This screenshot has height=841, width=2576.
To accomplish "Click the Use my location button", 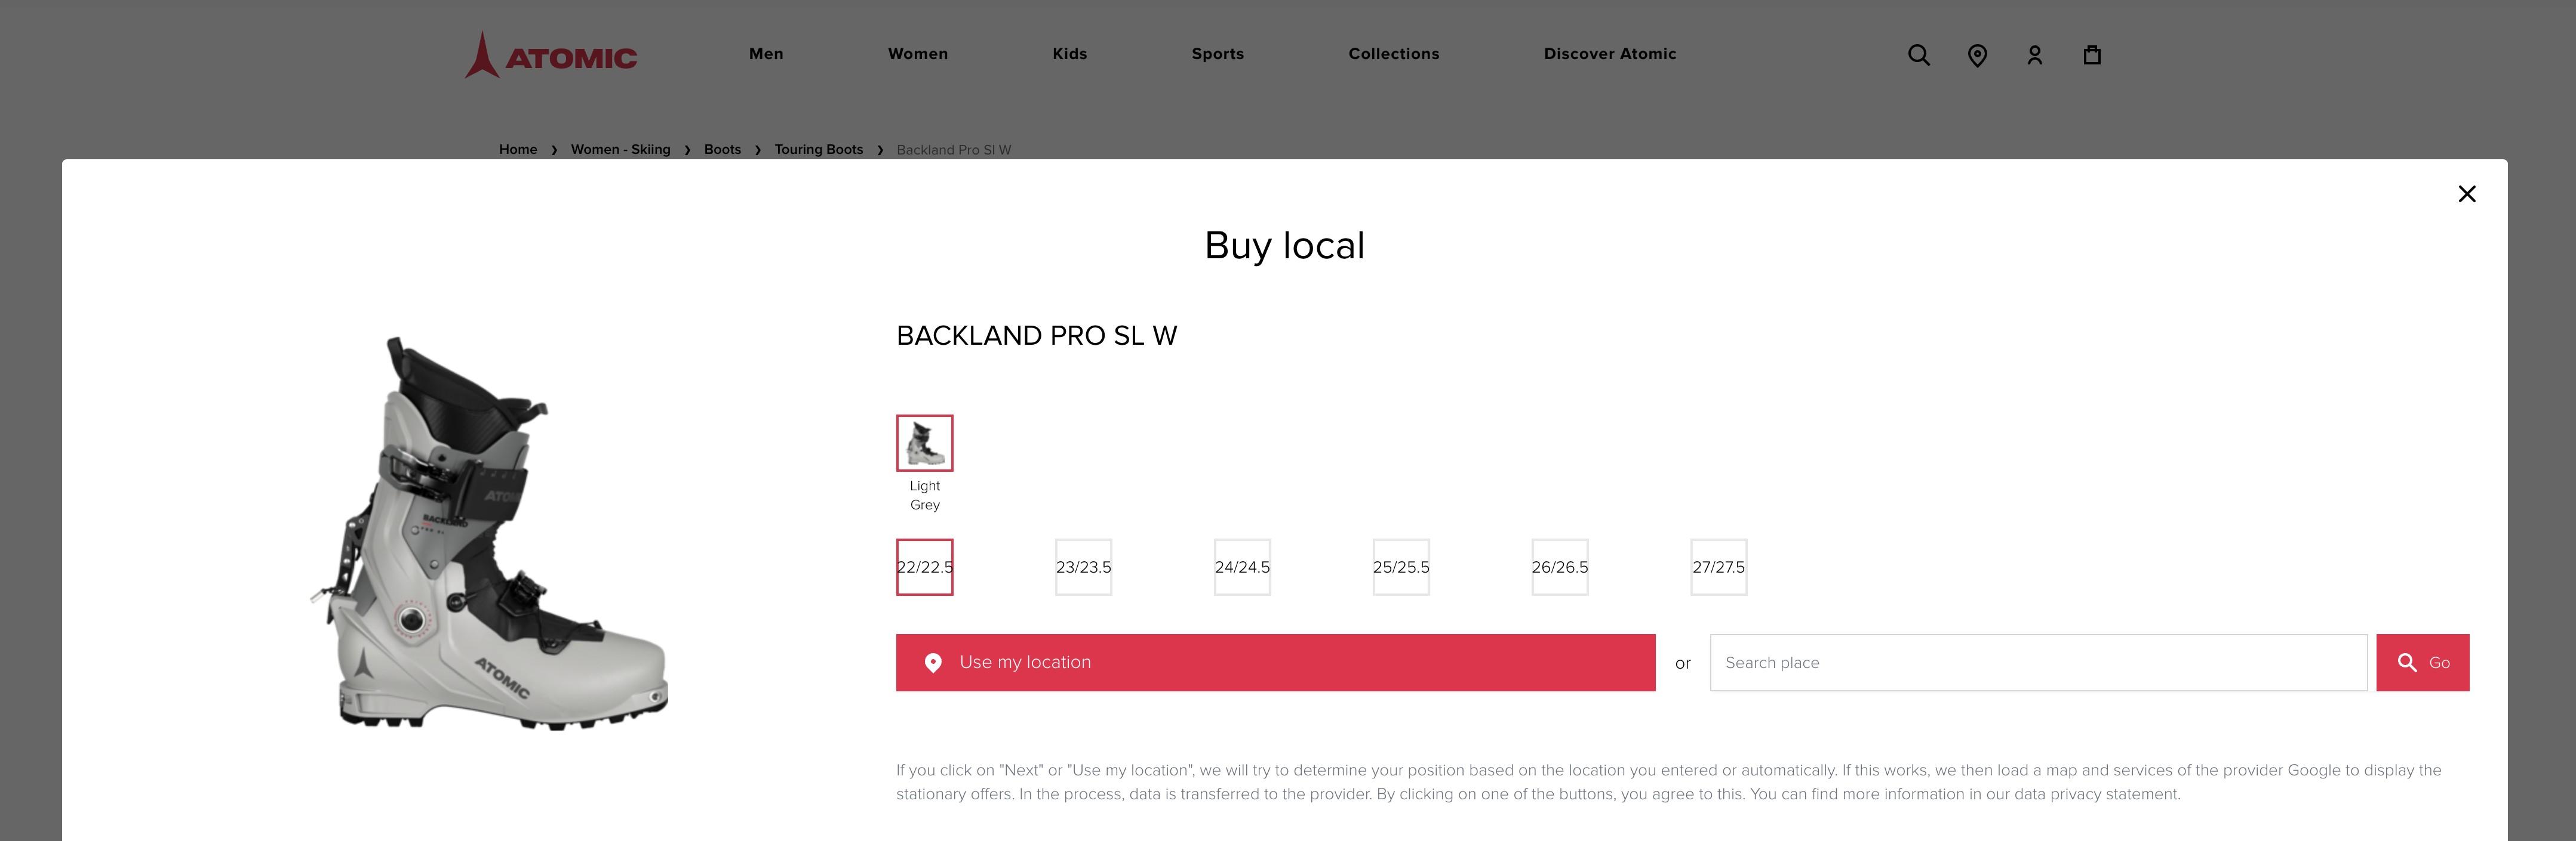I will [1275, 662].
